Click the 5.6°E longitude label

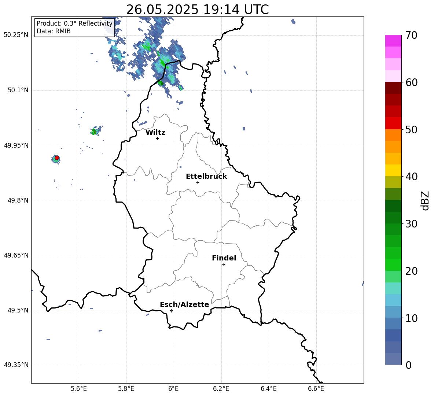(x=79, y=389)
